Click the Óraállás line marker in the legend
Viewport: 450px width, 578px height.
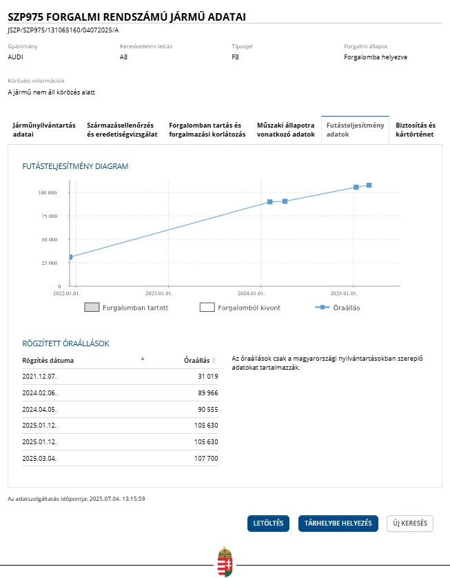point(322,307)
